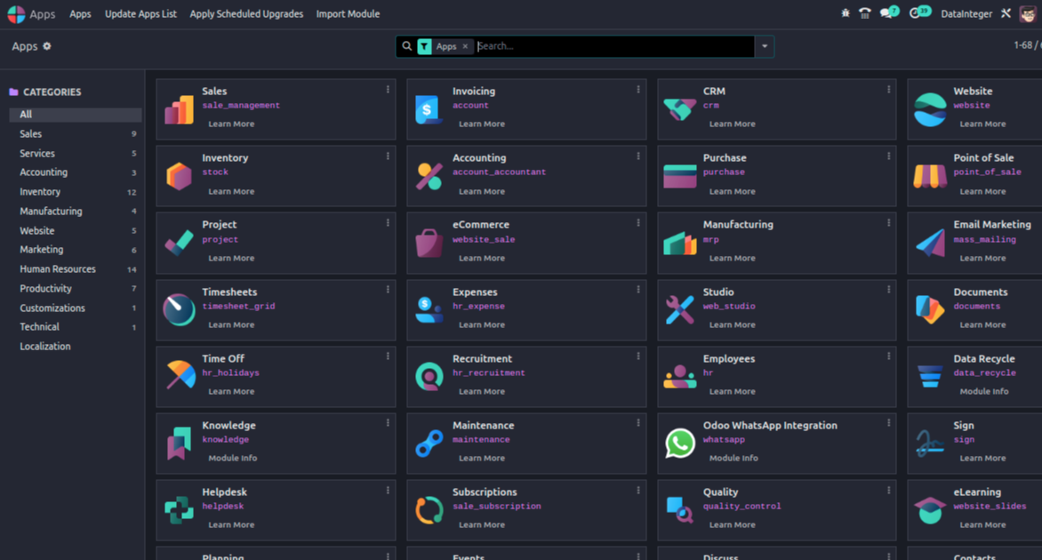Click the Odoo Apps logo
Viewport: 1042px width, 560px height.
(x=13, y=13)
